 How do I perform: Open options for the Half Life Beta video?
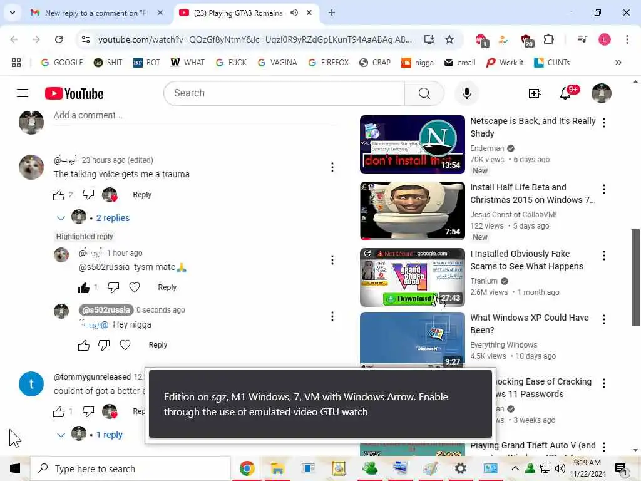[x=604, y=189]
